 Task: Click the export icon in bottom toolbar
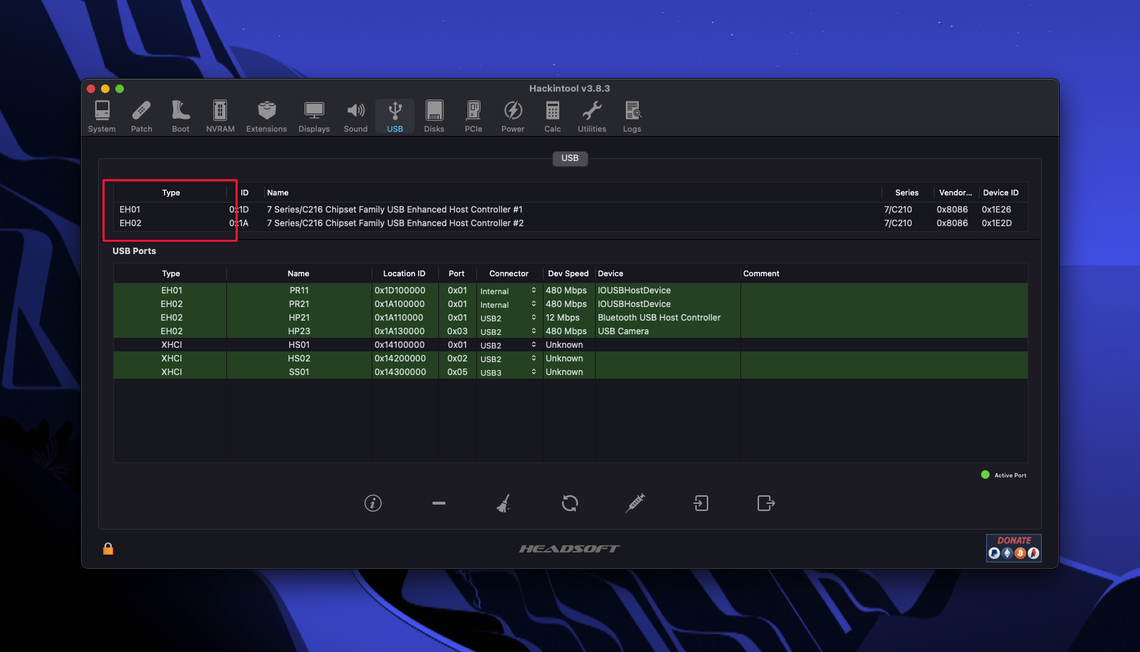point(766,503)
